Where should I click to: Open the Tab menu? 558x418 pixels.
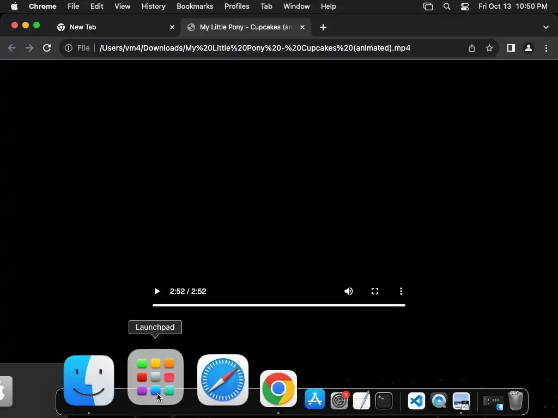(266, 7)
